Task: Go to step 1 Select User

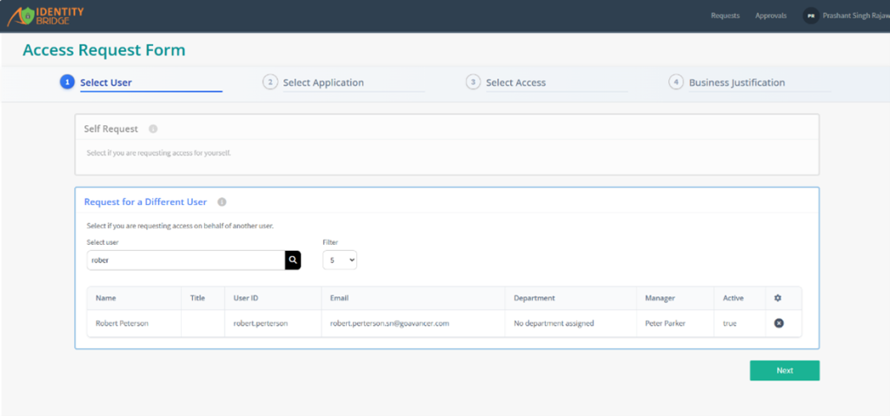Action: pos(141,83)
